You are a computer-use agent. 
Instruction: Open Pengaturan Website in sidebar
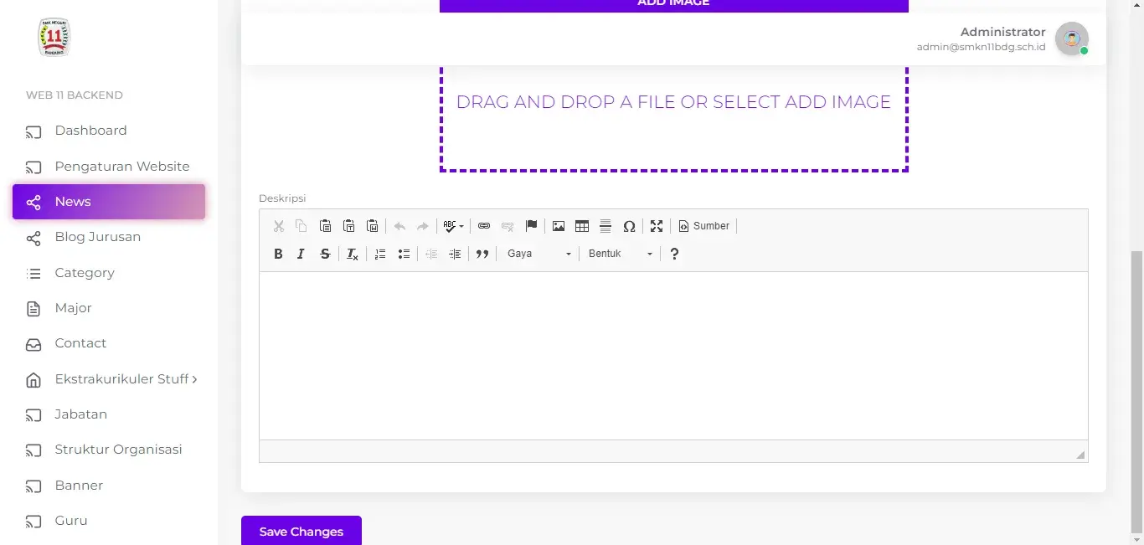click(109, 166)
